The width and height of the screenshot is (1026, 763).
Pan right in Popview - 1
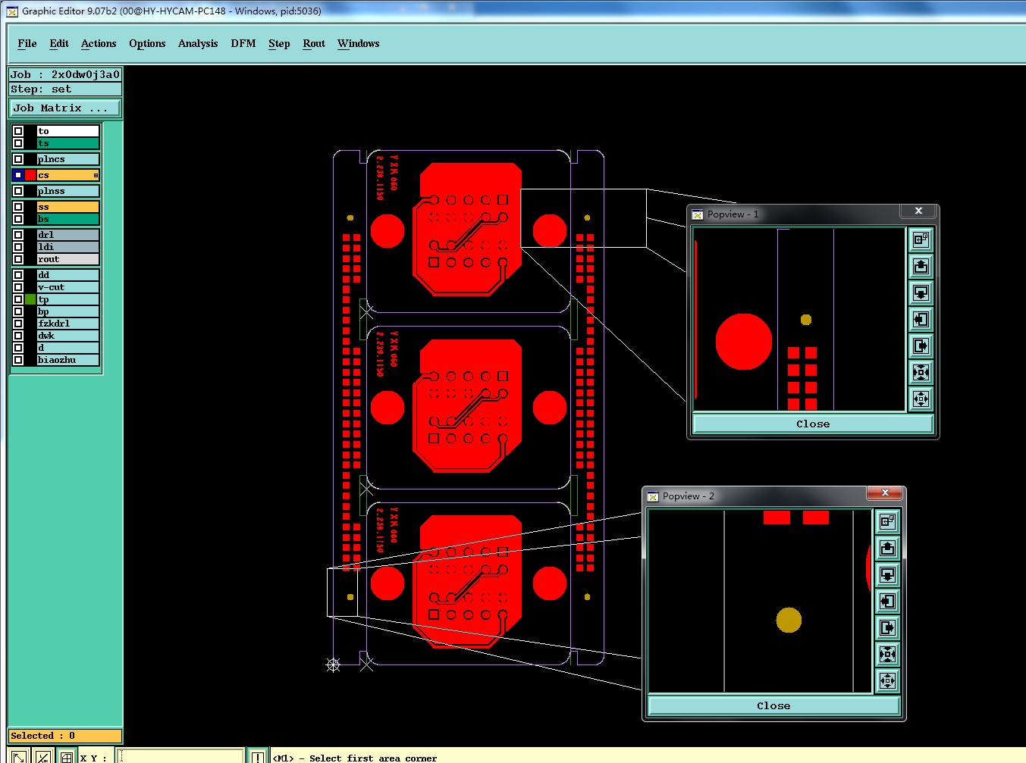click(921, 346)
